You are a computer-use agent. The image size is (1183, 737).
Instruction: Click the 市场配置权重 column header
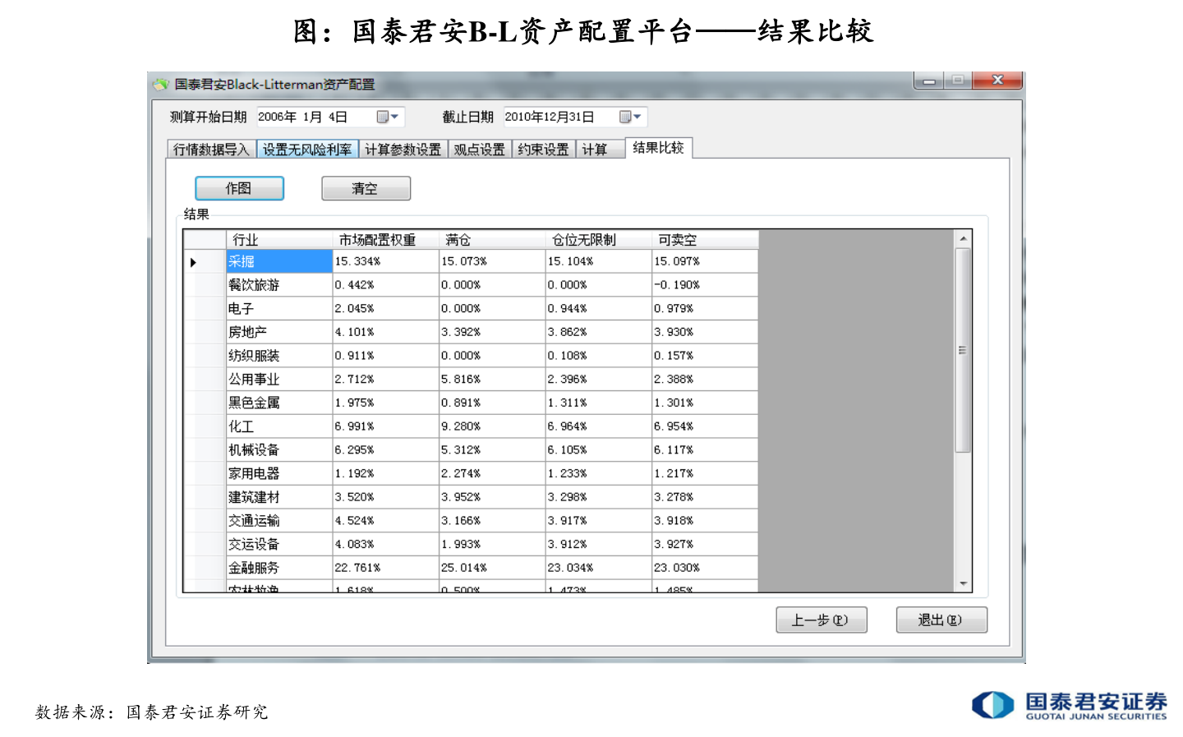pyautogui.click(x=385, y=240)
